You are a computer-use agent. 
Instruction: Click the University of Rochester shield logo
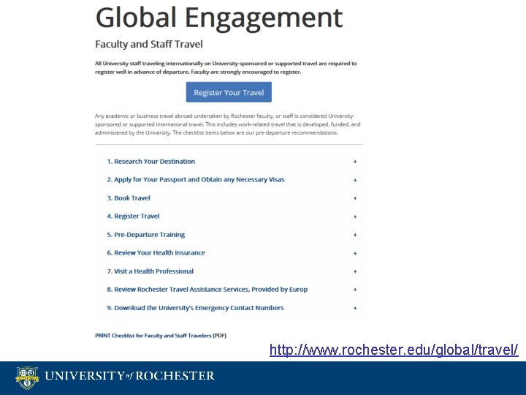[x=27, y=377]
